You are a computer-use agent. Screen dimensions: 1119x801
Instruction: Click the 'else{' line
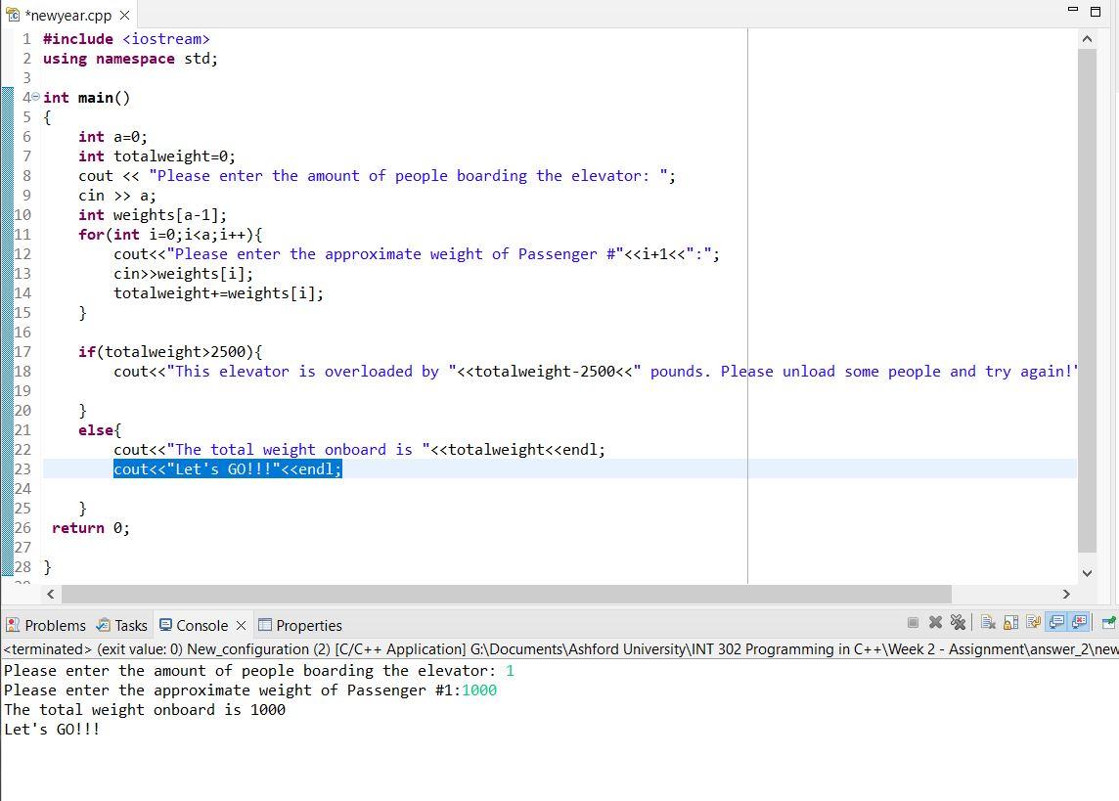coord(100,430)
